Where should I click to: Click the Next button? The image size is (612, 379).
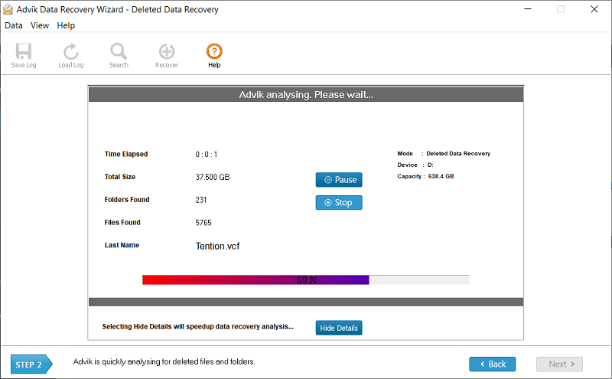click(559, 364)
